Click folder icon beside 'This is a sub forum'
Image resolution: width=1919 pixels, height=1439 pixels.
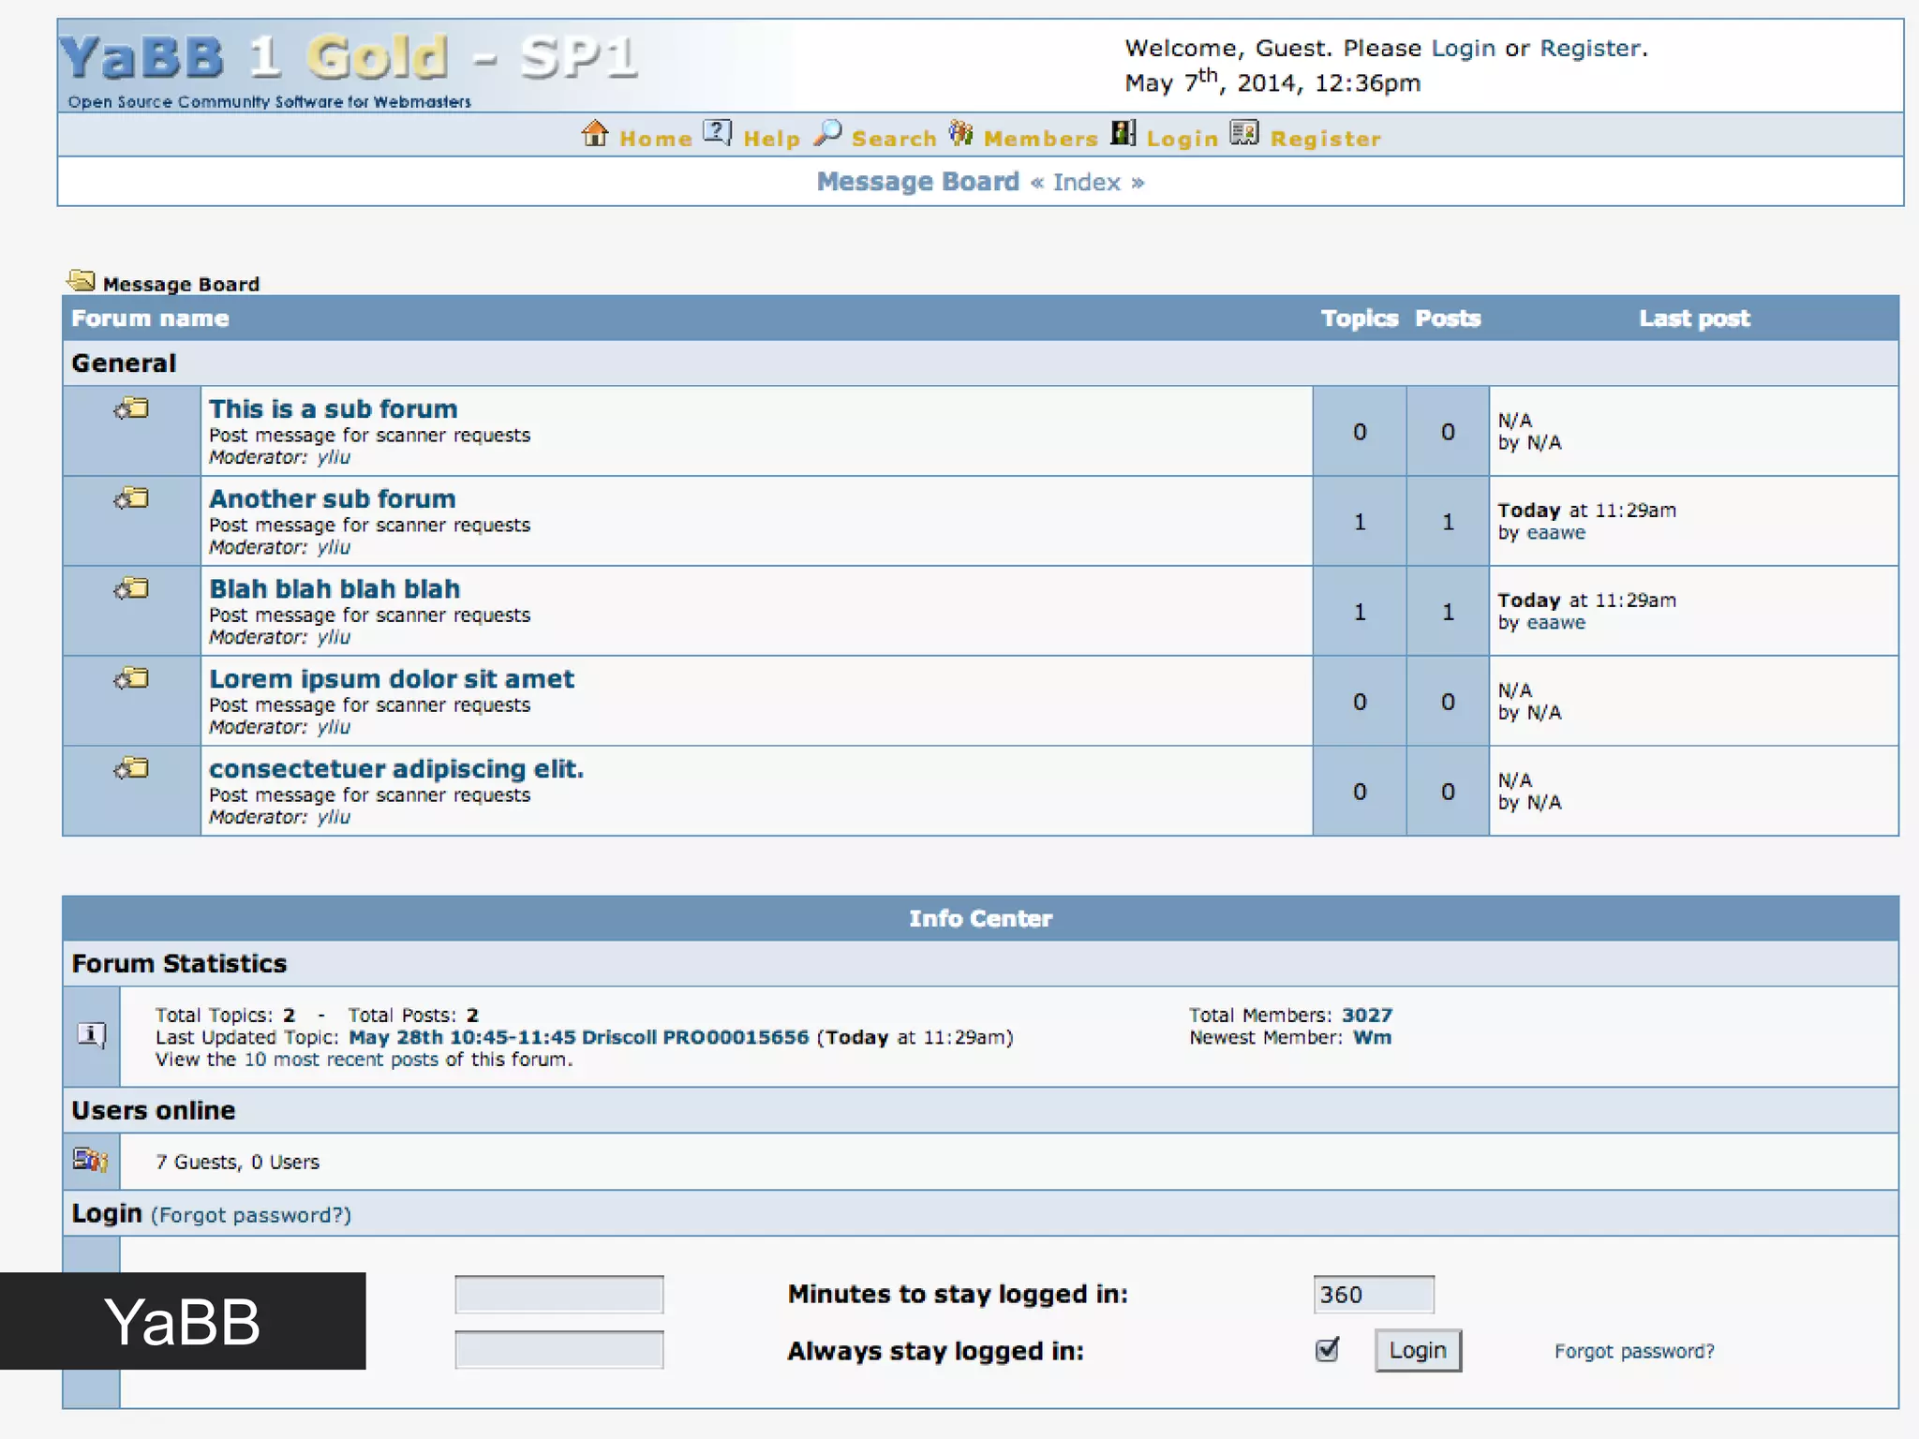tap(132, 408)
